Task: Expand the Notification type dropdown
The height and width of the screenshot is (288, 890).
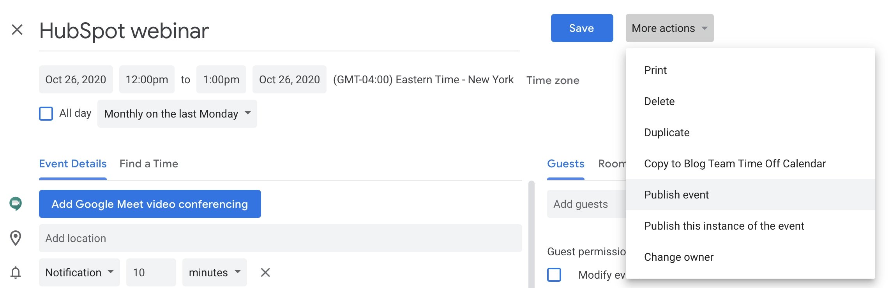Action: pyautogui.click(x=79, y=272)
